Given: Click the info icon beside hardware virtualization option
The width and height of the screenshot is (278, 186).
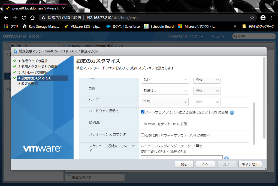Looking at the screenshot, I should pyautogui.click(x=232, y=113).
